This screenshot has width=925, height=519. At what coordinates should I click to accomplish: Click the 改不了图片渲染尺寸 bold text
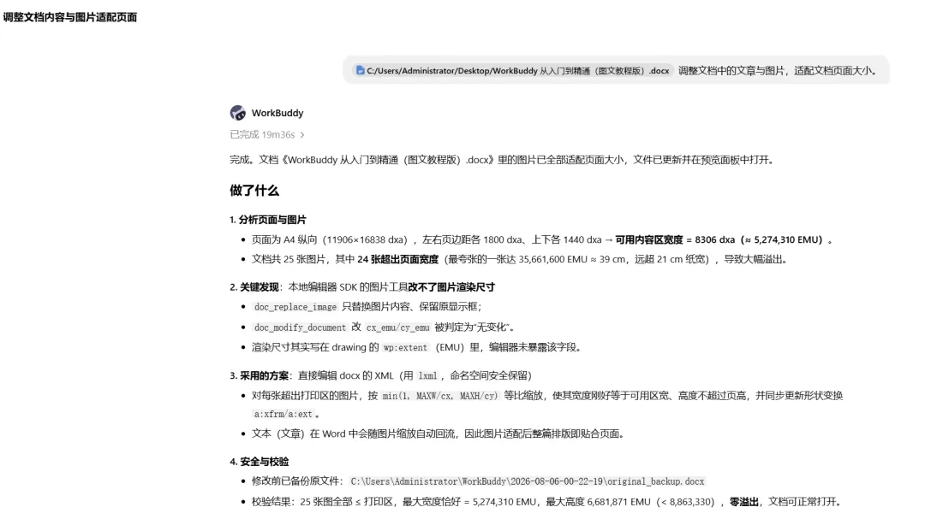coord(451,287)
